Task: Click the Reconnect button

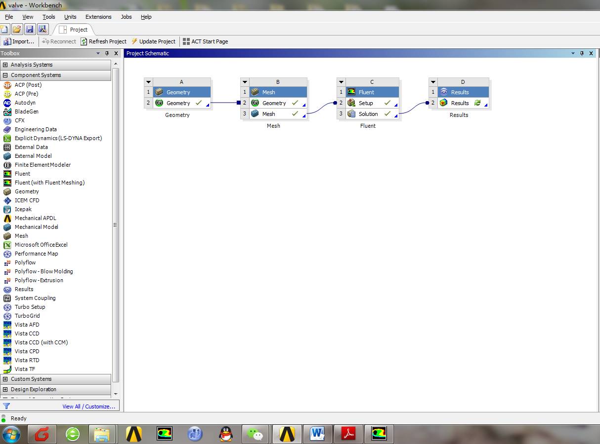Action: click(x=59, y=41)
